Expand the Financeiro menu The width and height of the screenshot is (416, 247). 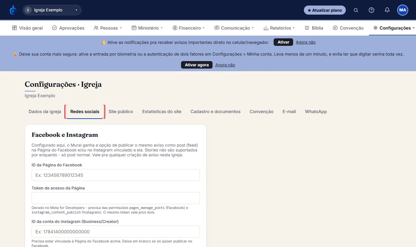point(189,28)
